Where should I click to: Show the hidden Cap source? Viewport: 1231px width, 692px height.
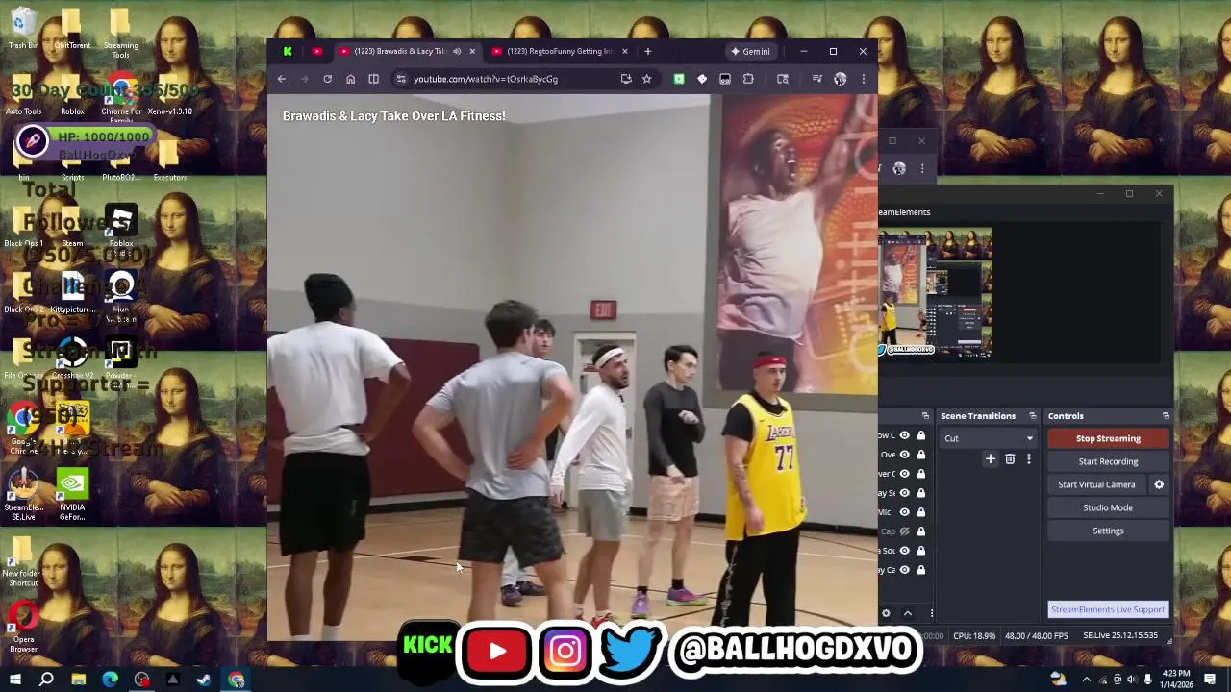click(904, 531)
